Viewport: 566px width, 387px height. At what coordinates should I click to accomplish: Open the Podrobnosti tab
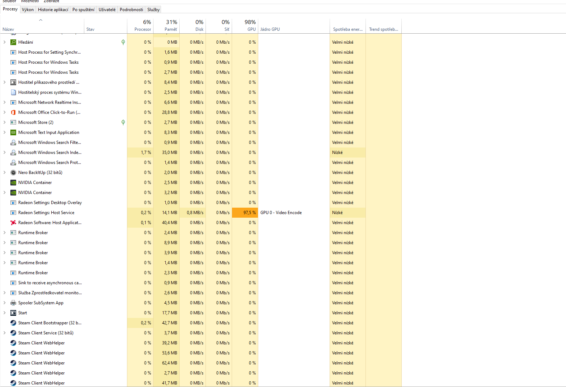[131, 10]
